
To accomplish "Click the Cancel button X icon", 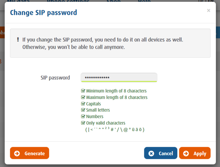I will coord(151,153).
